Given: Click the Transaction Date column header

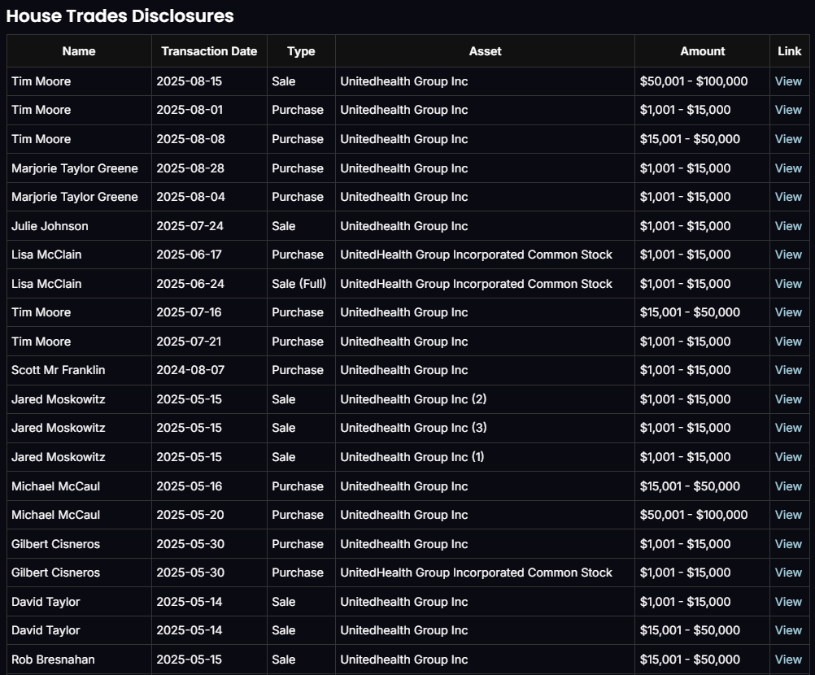Looking at the screenshot, I should pyautogui.click(x=209, y=51).
